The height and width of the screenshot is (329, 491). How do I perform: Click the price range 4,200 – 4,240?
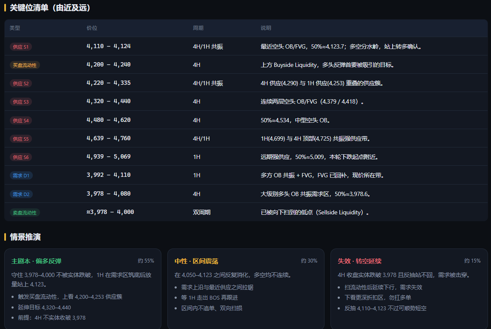(109, 64)
